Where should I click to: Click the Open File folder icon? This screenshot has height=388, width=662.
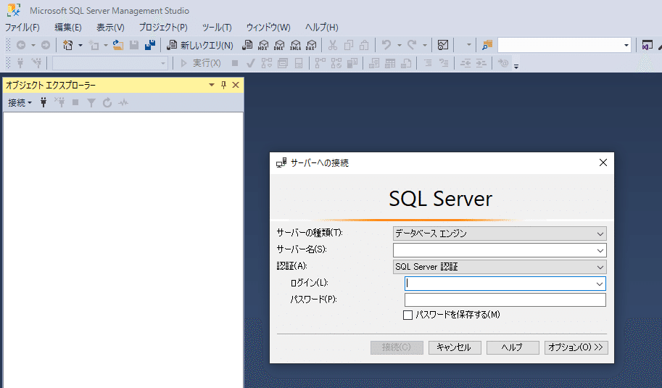pos(117,45)
